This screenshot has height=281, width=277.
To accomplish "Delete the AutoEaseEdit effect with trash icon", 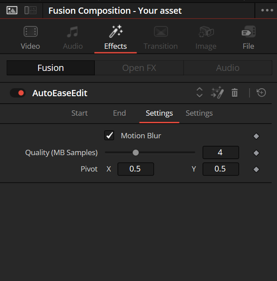I will (x=234, y=93).
